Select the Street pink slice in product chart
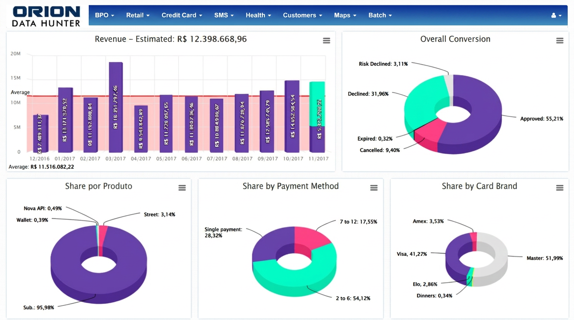574x320 pixels. [103, 236]
